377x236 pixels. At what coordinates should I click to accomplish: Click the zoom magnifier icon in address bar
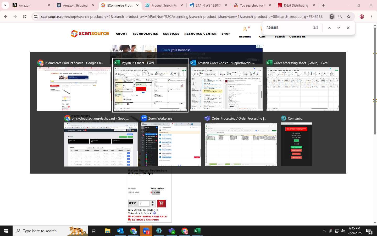pos(340,17)
